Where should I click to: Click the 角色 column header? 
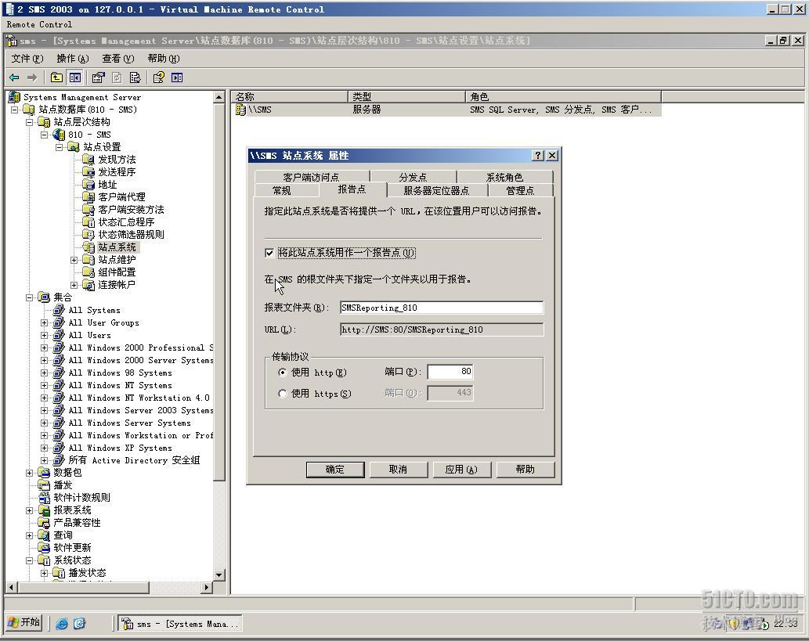coord(563,96)
